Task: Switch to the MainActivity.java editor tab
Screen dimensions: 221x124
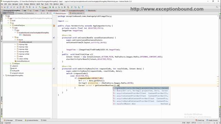Action: pyautogui.click(x=60, y=13)
